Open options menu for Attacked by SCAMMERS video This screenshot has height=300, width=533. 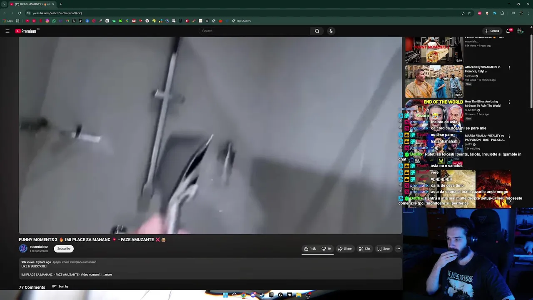(509, 67)
